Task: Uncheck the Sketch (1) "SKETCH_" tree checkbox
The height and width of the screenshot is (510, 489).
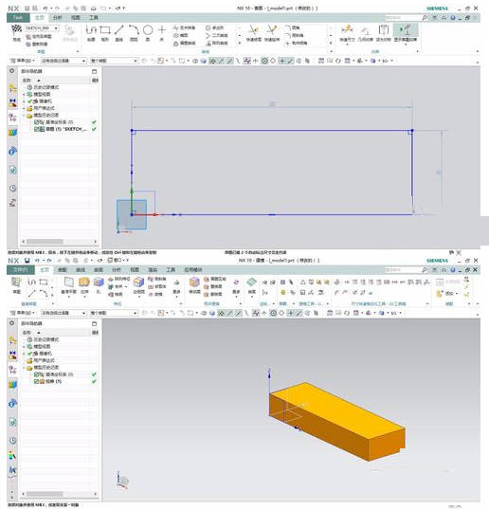Action: click(36, 129)
